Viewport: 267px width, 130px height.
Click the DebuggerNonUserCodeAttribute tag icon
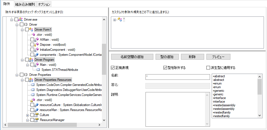tap(33, 90)
